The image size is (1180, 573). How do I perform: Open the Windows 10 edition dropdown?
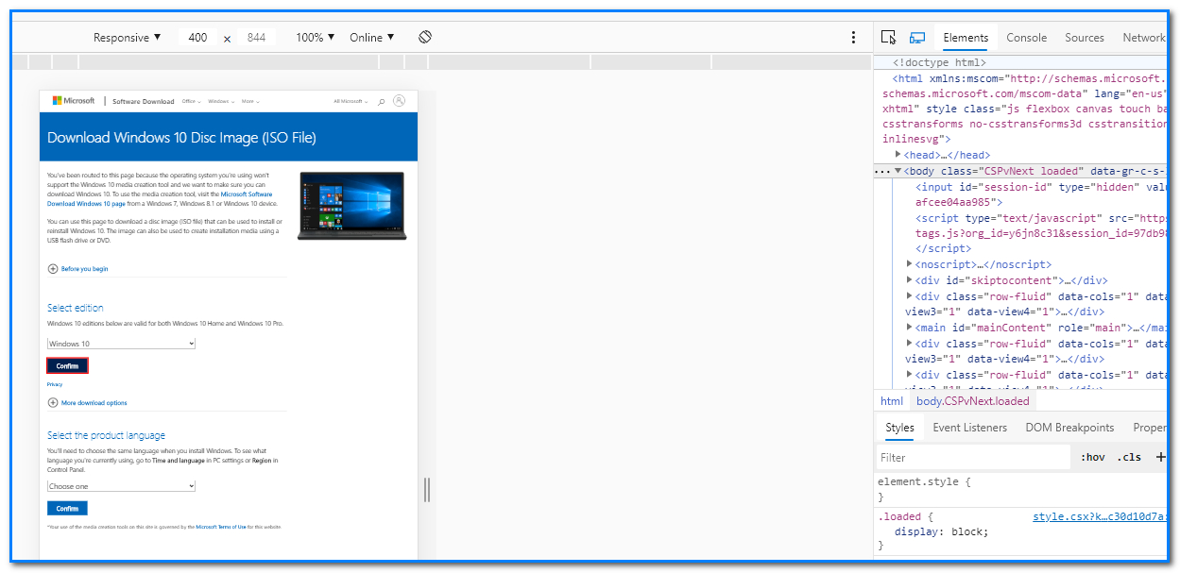121,344
